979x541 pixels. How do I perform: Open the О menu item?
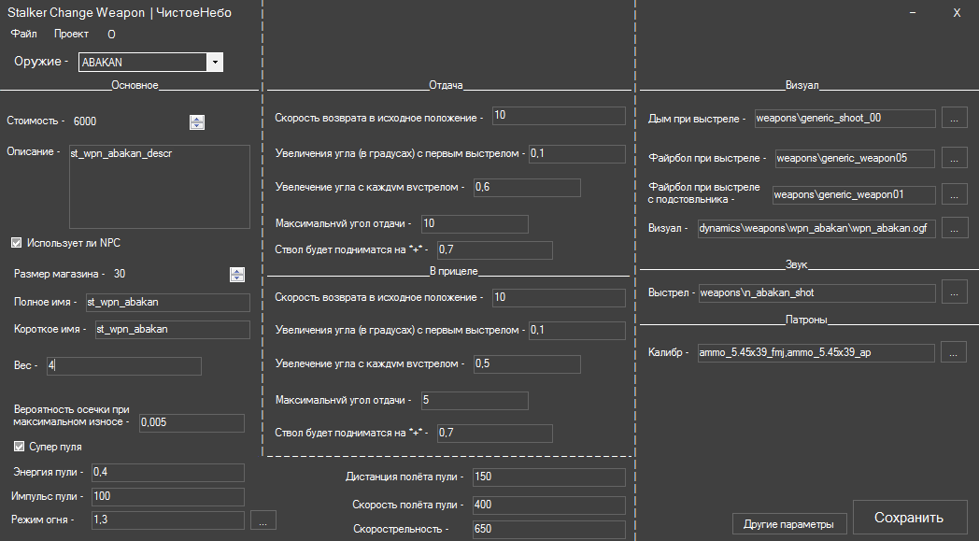tap(111, 35)
